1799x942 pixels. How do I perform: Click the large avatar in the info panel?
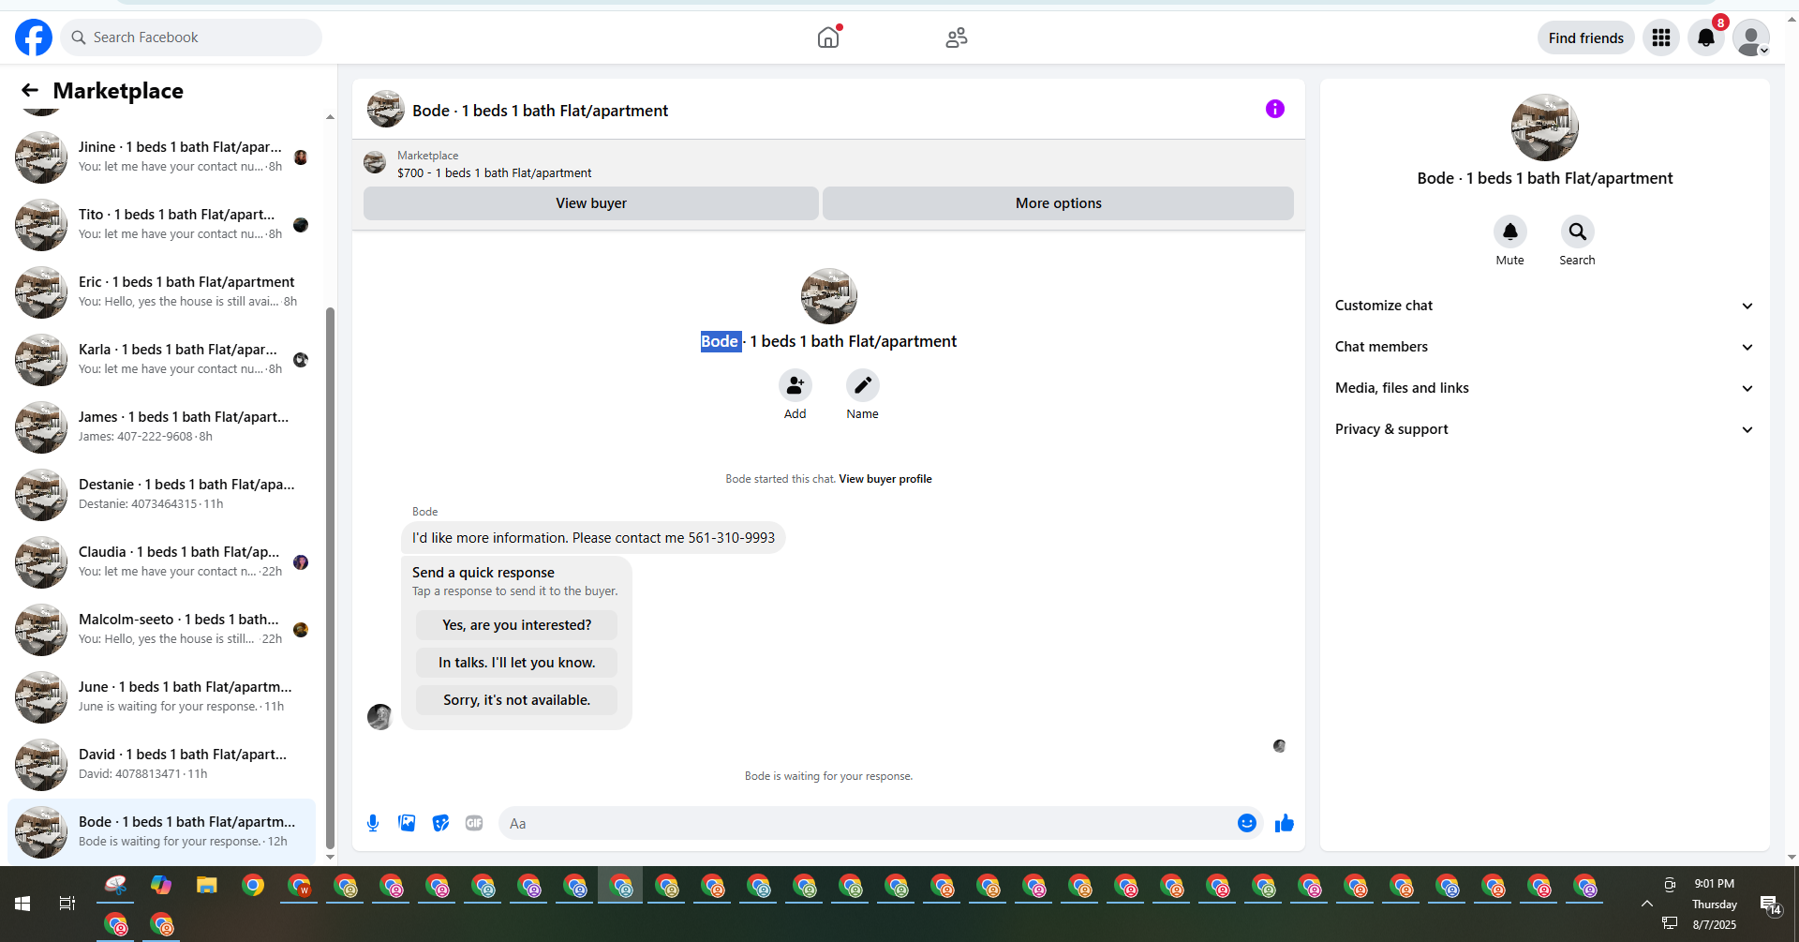pyautogui.click(x=1545, y=127)
